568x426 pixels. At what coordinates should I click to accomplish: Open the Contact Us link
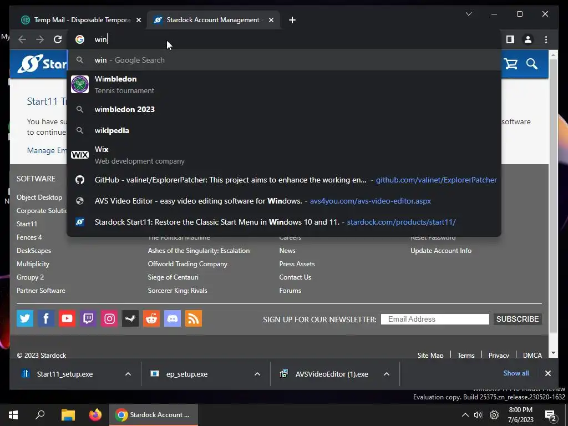coord(295,277)
